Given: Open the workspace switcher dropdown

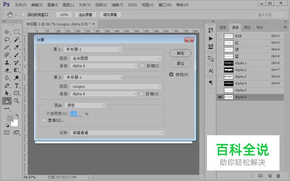Looking at the screenshot, I should 271,15.
